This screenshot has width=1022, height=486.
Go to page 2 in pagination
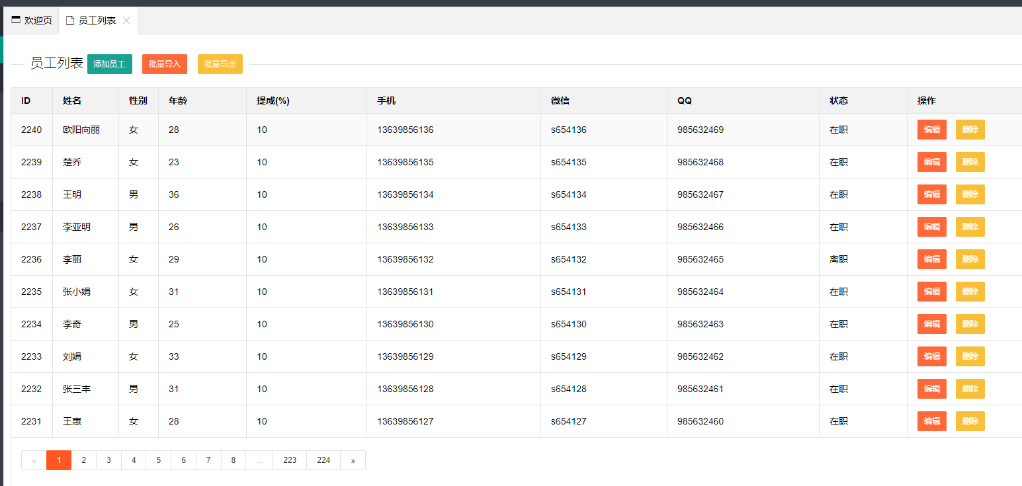coord(83,460)
